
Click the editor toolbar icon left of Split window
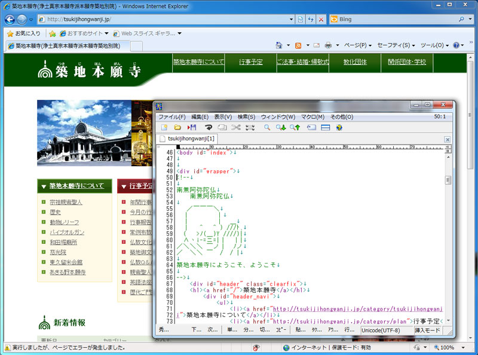point(311,127)
